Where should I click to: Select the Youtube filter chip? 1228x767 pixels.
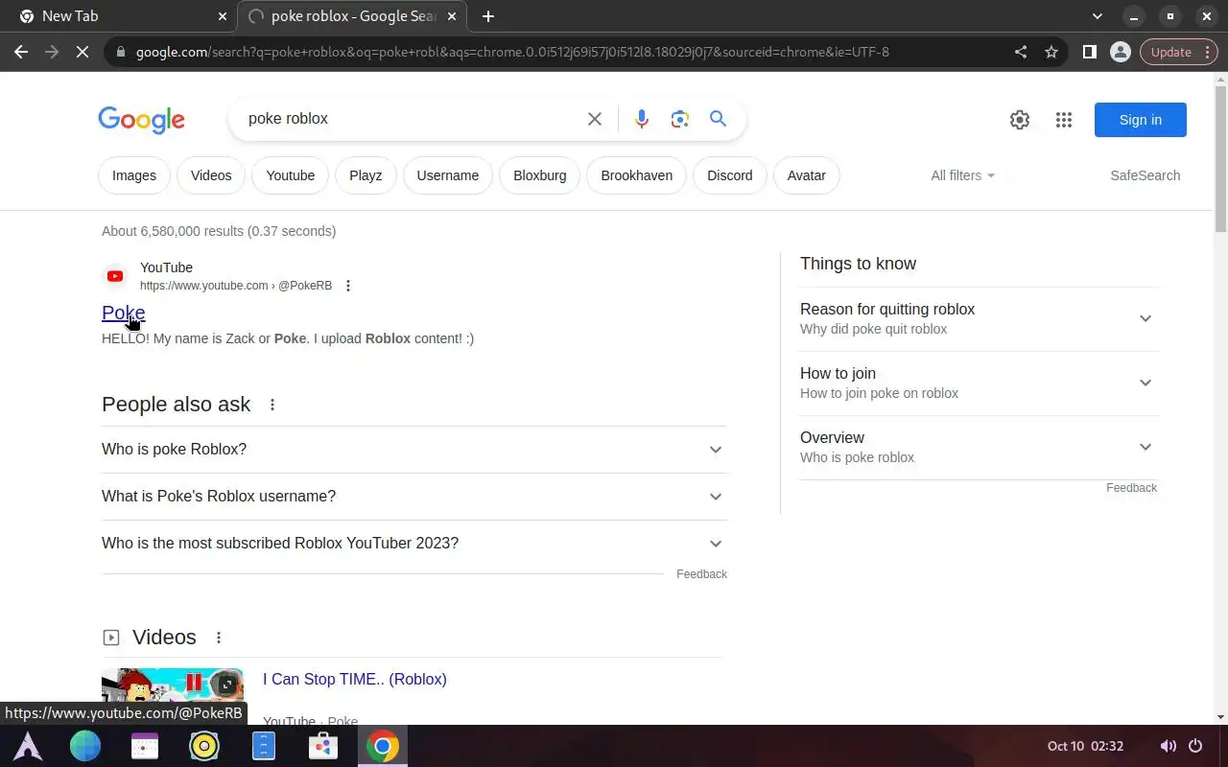291,175
